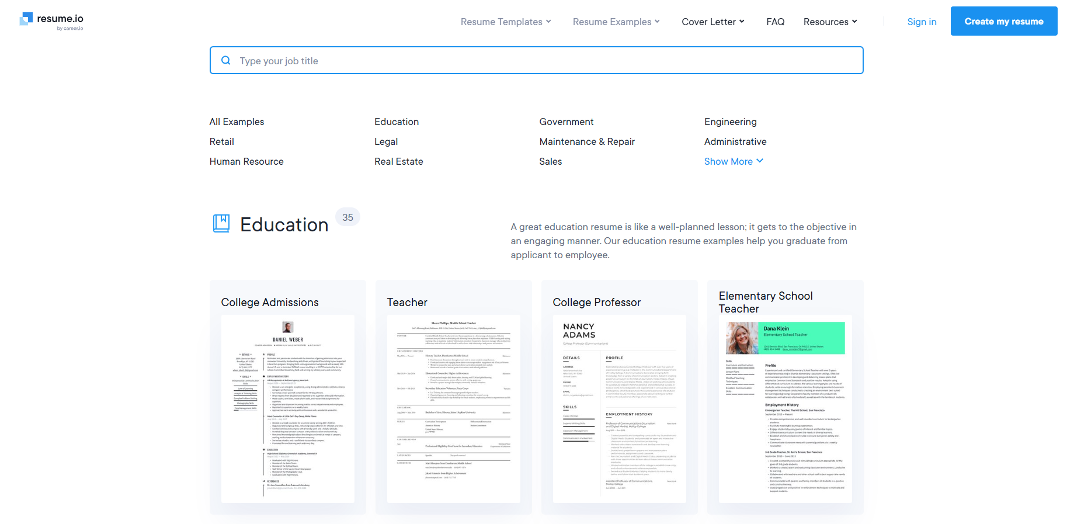Screen dimensions: 1067x524
Task: Click the search magnifier icon
Action: 226,60
